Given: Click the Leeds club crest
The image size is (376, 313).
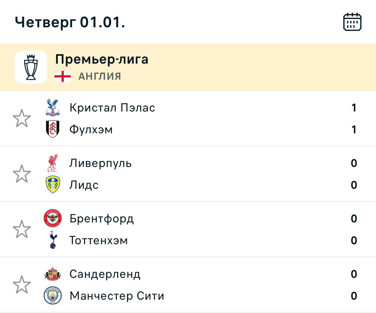Looking at the screenshot, I should click(x=53, y=185).
